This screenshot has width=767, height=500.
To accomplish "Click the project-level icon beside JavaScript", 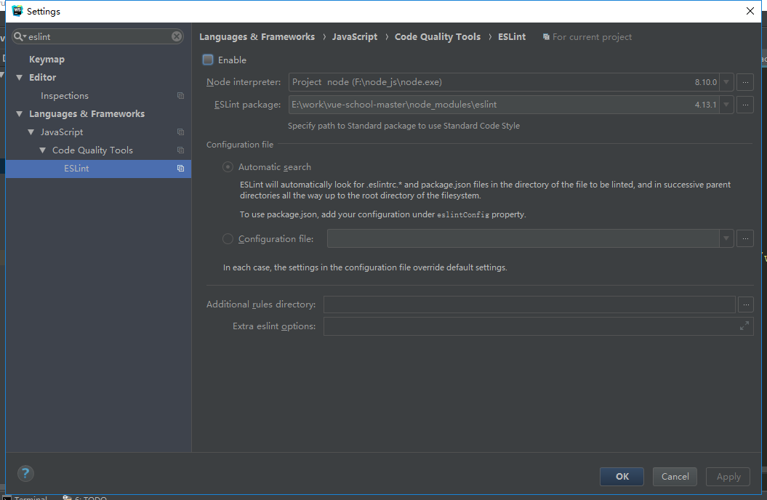I will click(180, 132).
